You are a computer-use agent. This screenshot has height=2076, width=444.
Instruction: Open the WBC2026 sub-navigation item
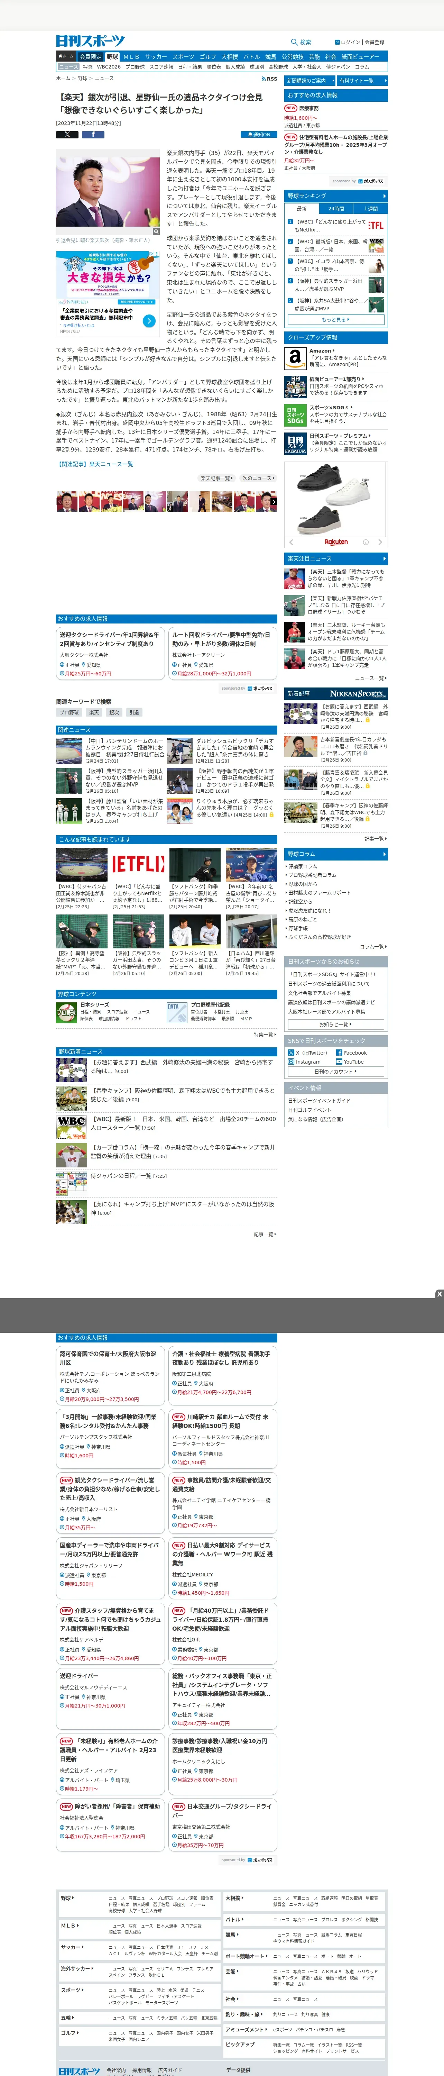[x=109, y=67]
